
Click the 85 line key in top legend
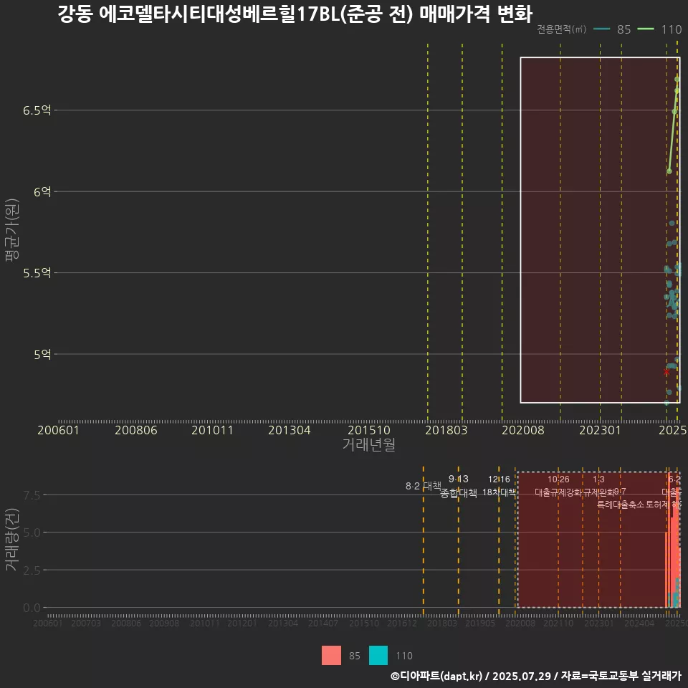[601, 29]
